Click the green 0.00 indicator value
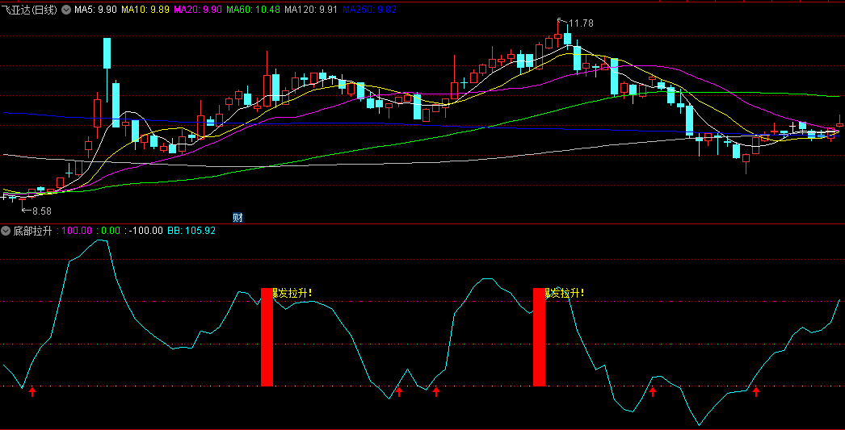 pos(111,231)
